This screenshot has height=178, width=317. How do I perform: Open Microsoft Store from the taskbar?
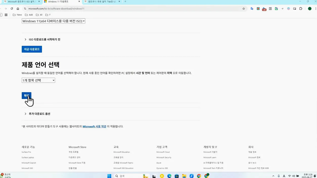coord(177,176)
